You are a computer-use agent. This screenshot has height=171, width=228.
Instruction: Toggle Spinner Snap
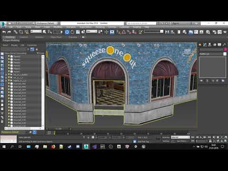(134, 32)
